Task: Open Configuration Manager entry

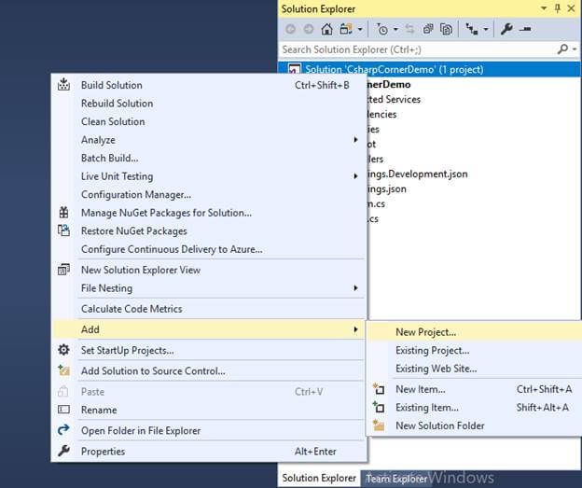Action: pyautogui.click(x=209, y=194)
